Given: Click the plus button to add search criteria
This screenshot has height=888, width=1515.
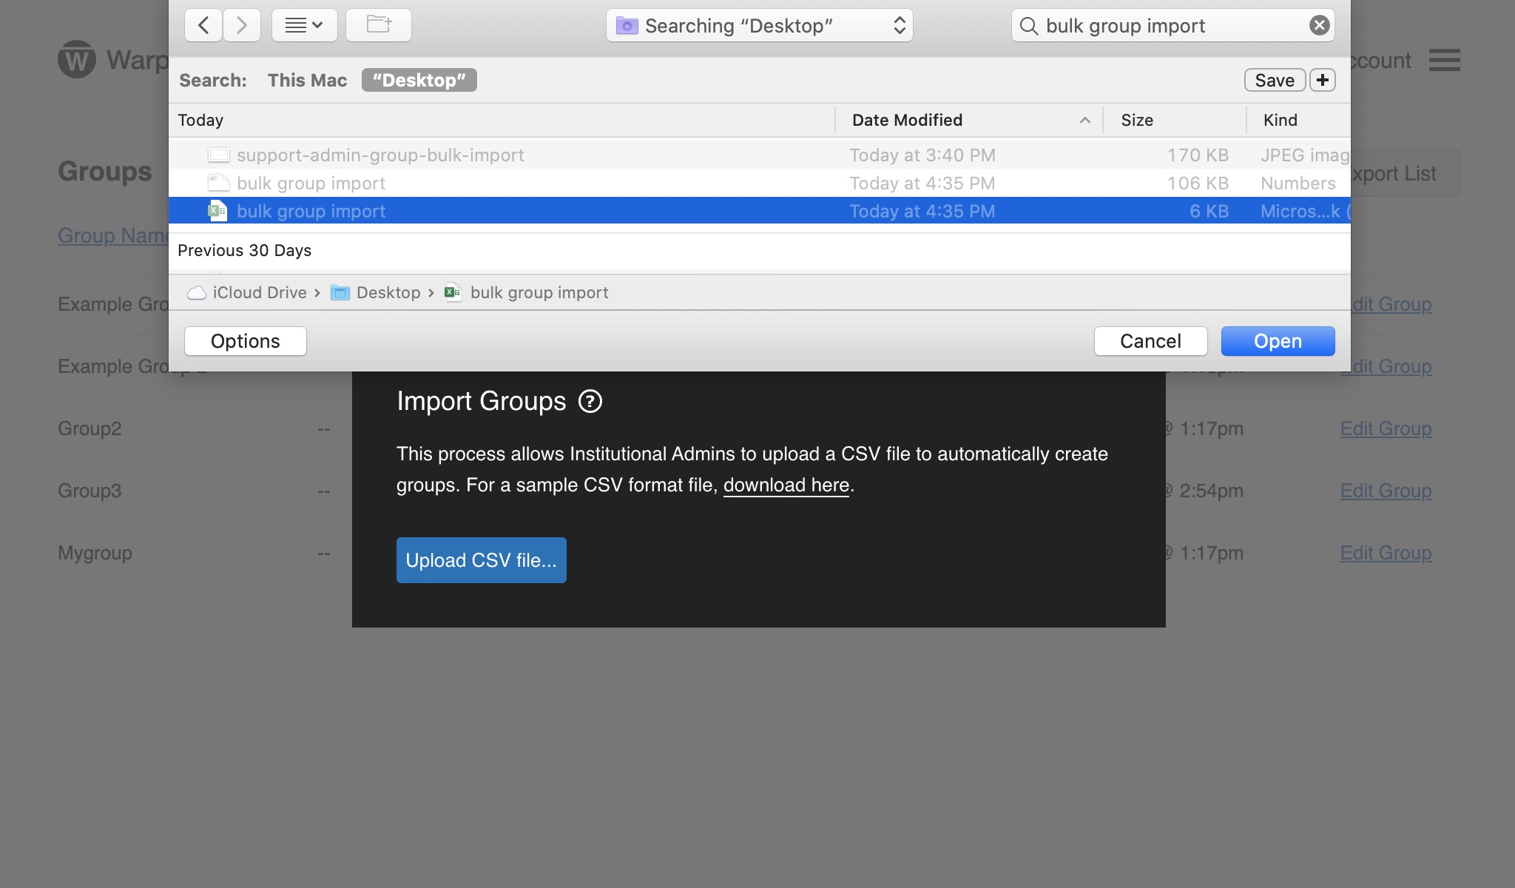Looking at the screenshot, I should tap(1323, 80).
